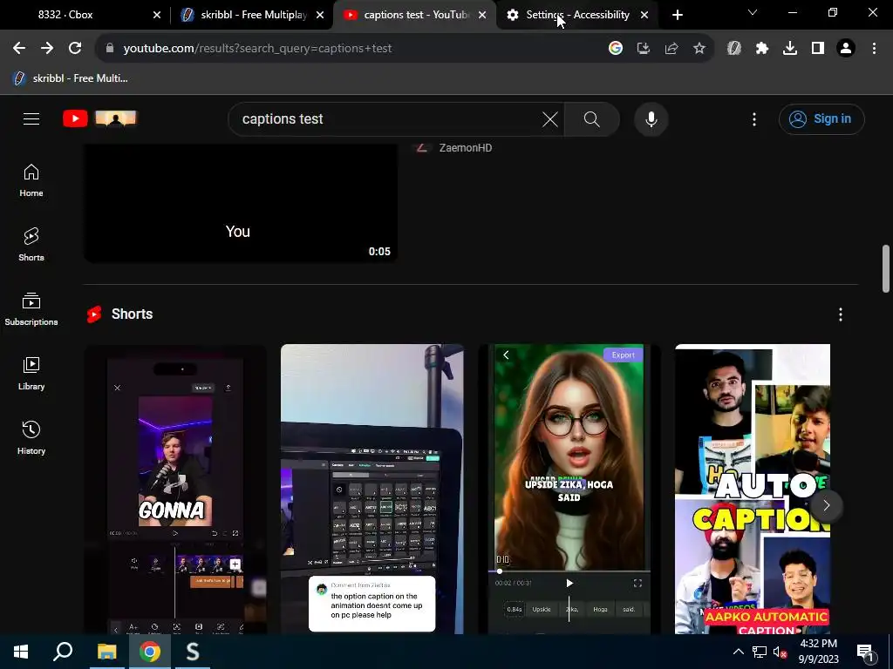Open the YouTube hamburger guide menu
893x669 pixels.
[31, 118]
